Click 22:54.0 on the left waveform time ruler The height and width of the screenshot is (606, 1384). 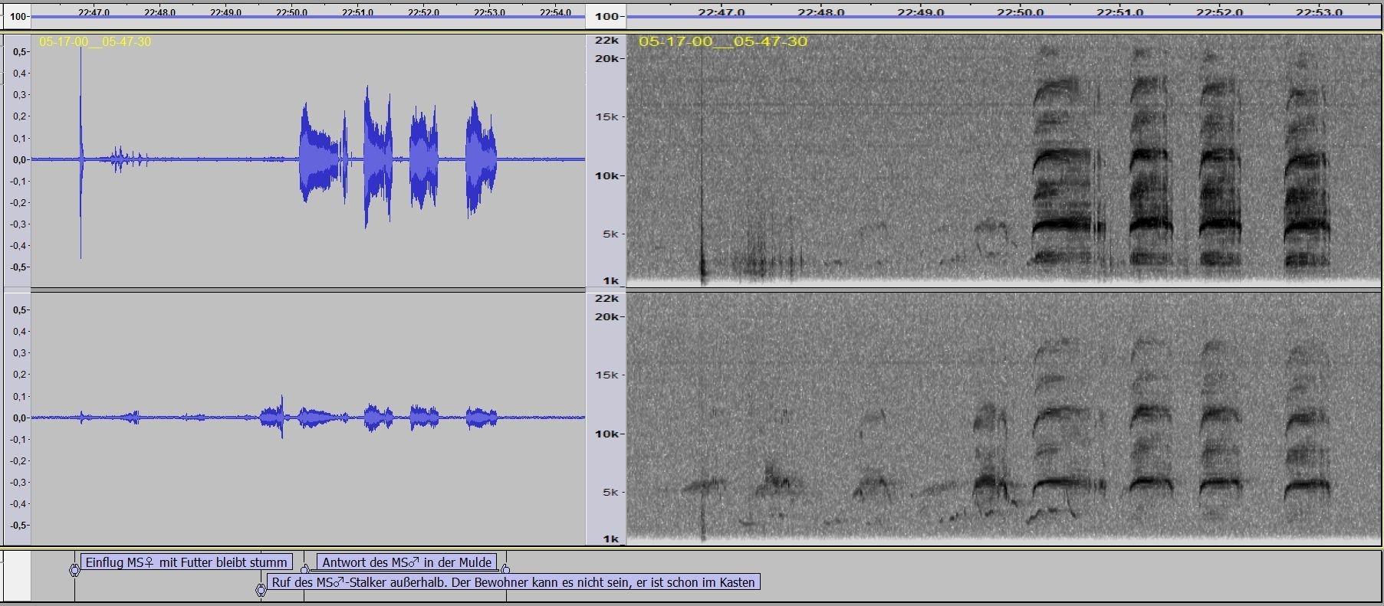point(555,13)
